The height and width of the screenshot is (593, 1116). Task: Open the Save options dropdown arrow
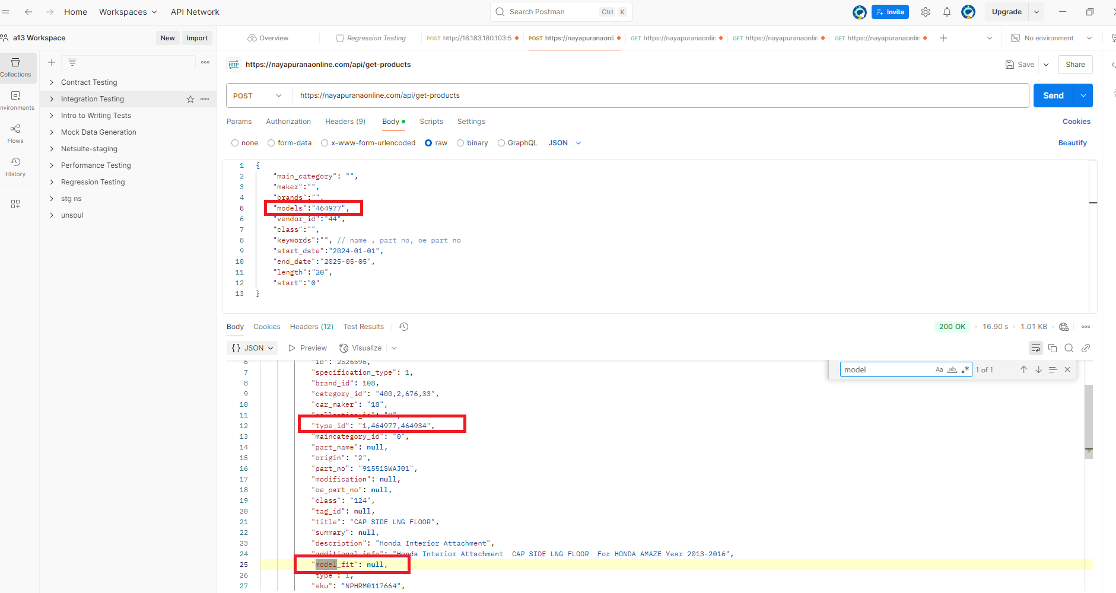coord(1046,65)
